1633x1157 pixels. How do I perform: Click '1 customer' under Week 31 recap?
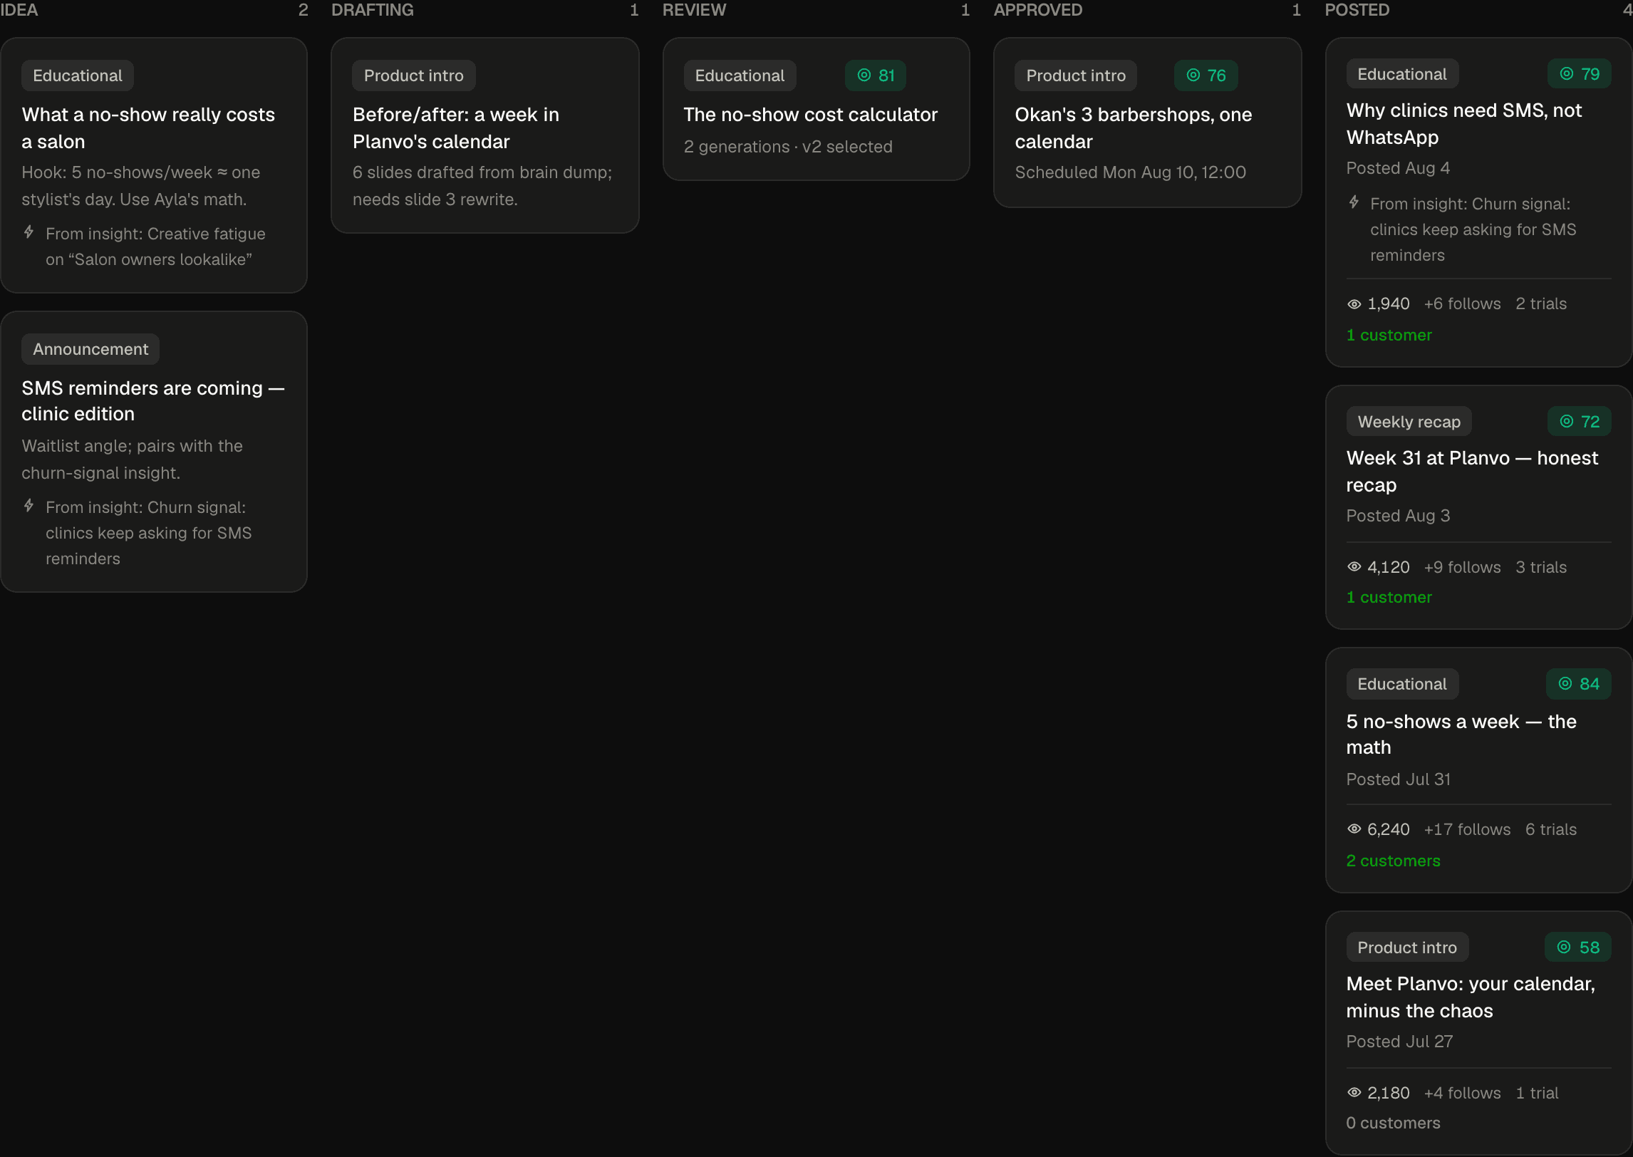1389,597
